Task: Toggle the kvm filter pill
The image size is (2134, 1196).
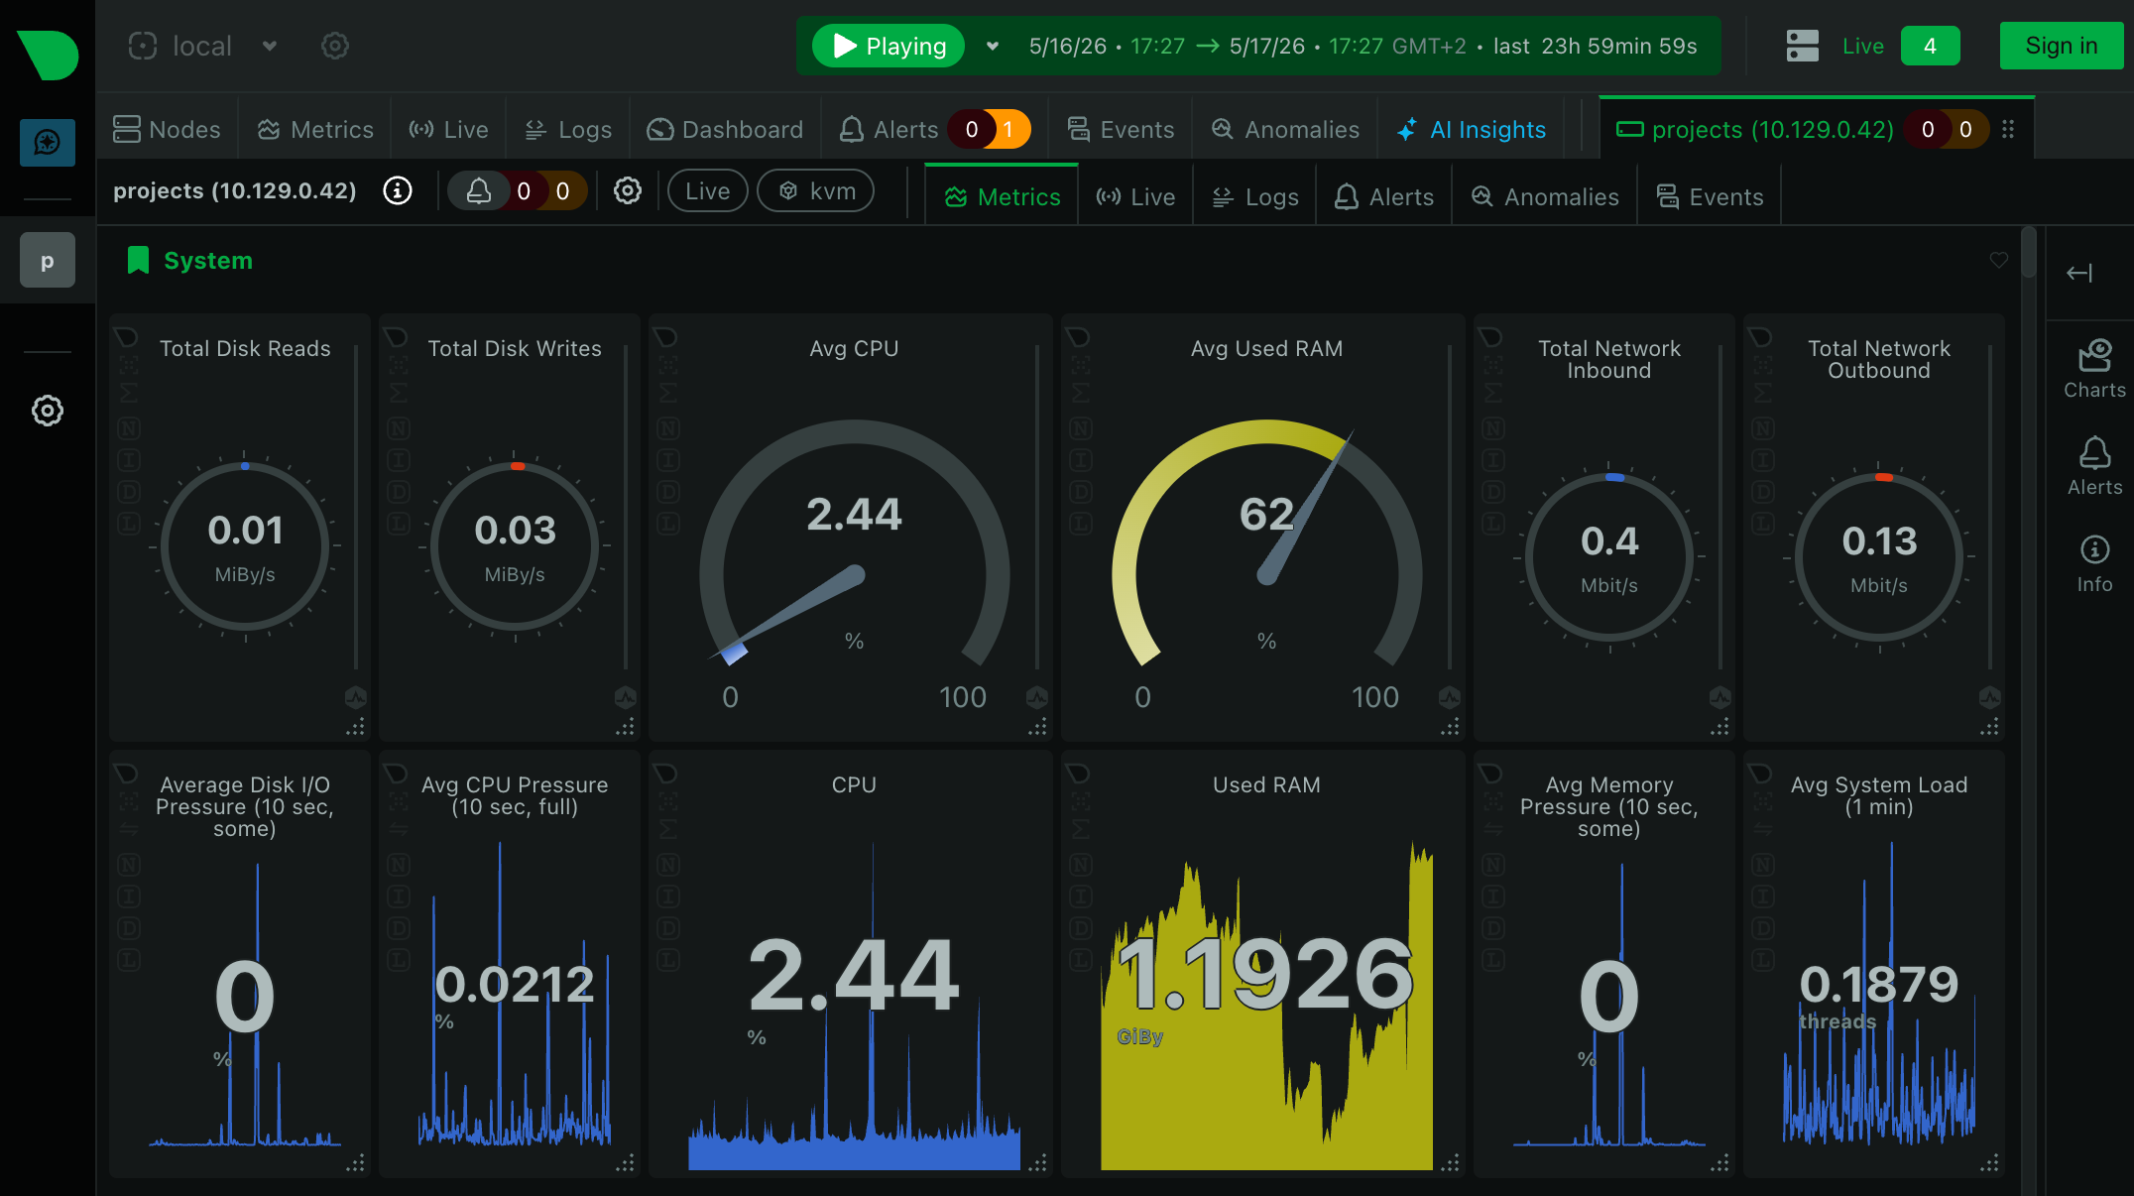Action: coord(815,190)
